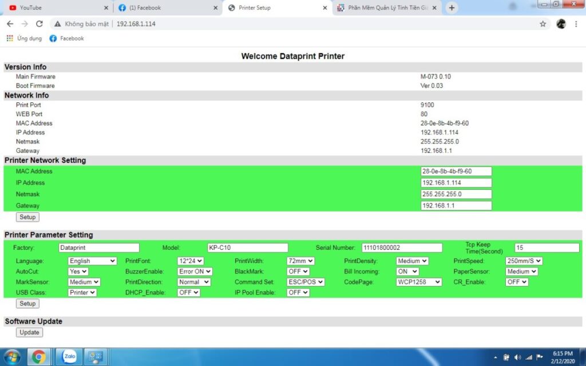Image resolution: width=586 pixels, height=366 pixels.
Task: Switch to the Phần Mềm Quản Lý tab
Action: click(x=387, y=8)
